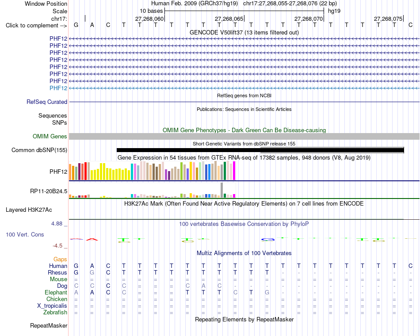
Task: Click the GENCODE V50lift37 track title
Action: [x=244, y=32]
